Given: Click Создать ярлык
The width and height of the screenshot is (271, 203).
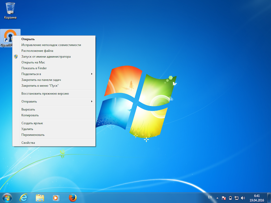Looking at the screenshot, I should tap(54, 123).
